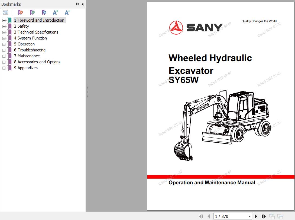The image size is (295, 220).
Task: Select the 1 Foreword and Introduction bookmark
Action: 39,20
